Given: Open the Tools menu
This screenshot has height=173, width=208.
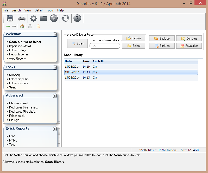Looking at the screenshot, I should [50, 10].
